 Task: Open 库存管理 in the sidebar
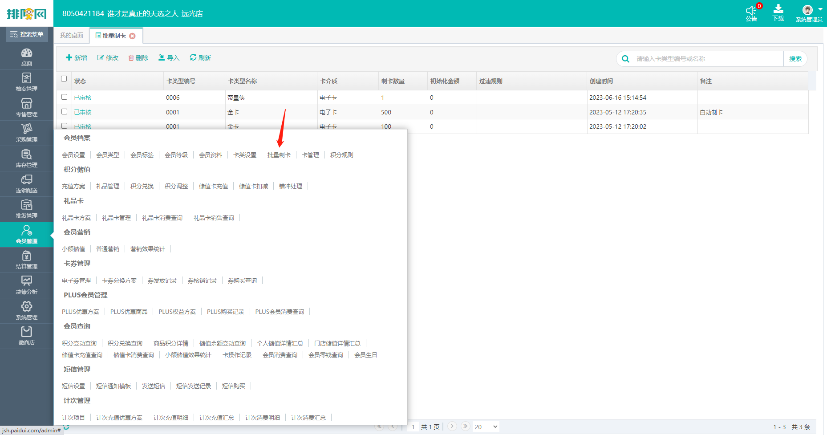coord(27,159)
